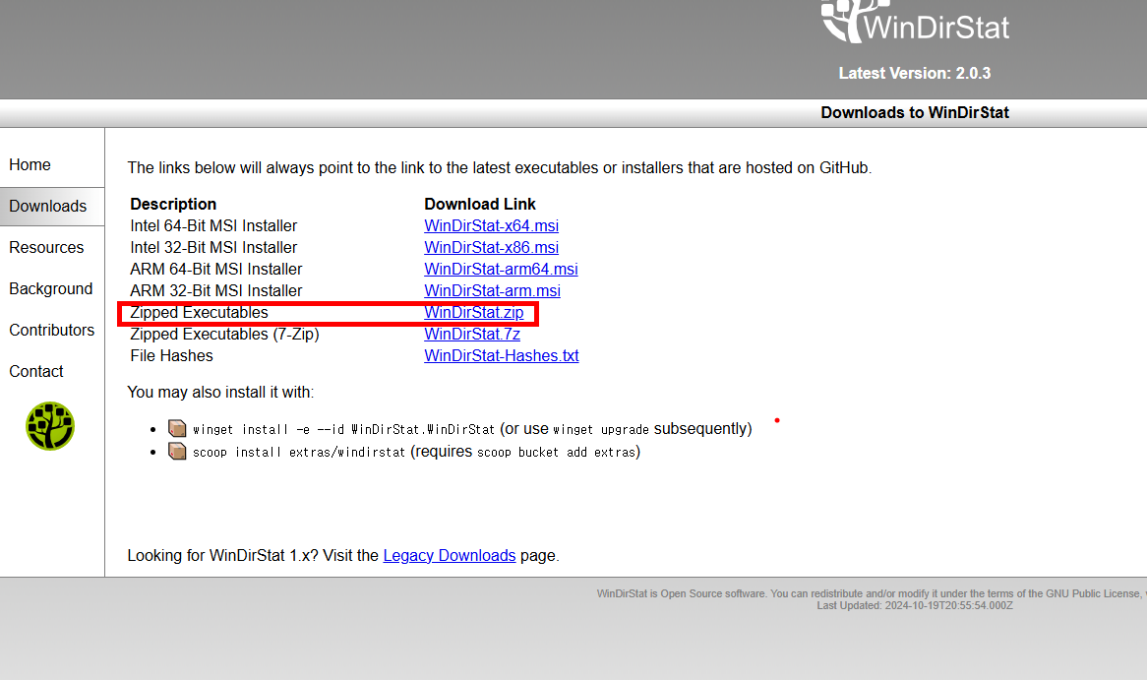
Task: Click the WinDirStat logo in the header
Action: tap(915, 22)
